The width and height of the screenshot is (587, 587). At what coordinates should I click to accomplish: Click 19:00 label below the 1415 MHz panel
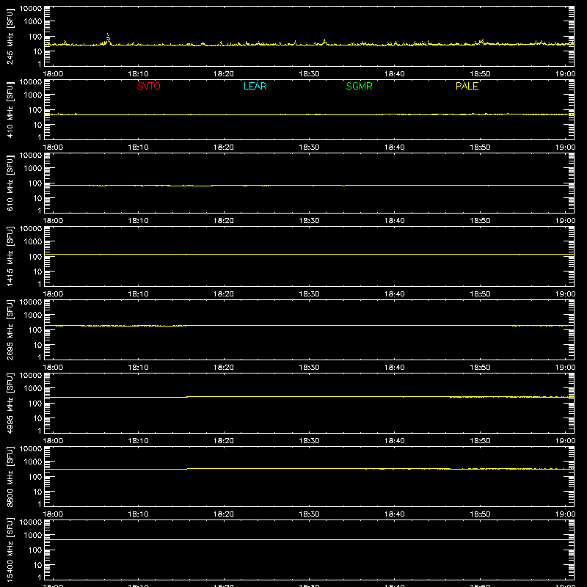coord(565,294)
